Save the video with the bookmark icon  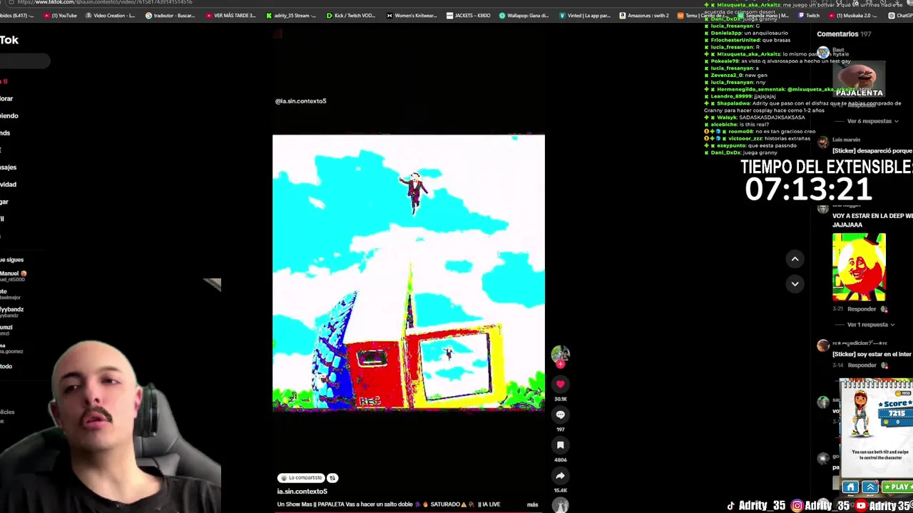click(560, 445)
